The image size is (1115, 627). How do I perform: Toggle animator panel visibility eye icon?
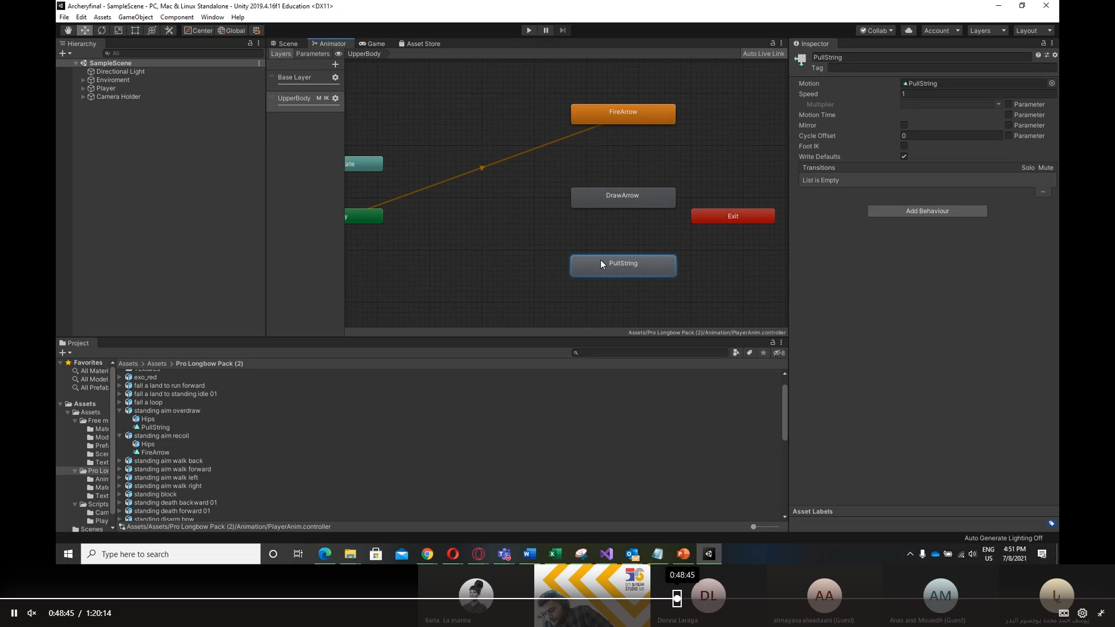[x=339, y=54]
